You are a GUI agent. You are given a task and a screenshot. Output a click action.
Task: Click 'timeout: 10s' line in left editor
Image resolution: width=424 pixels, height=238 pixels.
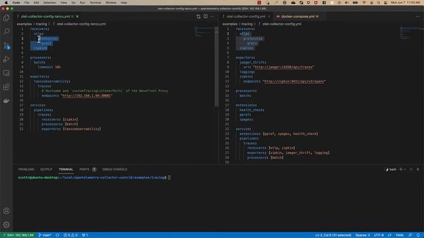(49, 67)
